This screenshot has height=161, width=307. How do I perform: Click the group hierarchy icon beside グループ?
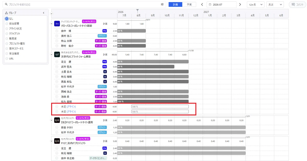pos(6,13)
